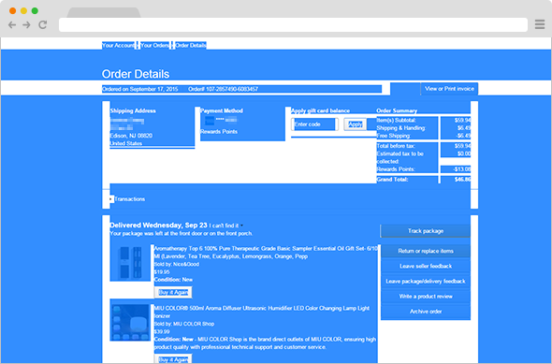This screenshot has width=552, height=364.
Task: Click Track package button
Action: (x=426, y=231)
